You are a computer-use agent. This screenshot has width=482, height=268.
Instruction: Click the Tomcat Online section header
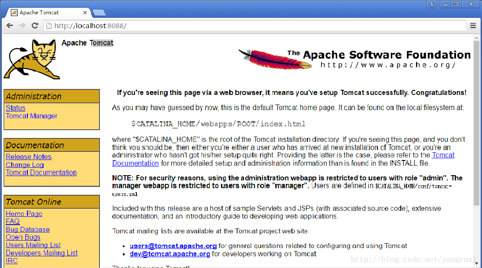[52, 202]
